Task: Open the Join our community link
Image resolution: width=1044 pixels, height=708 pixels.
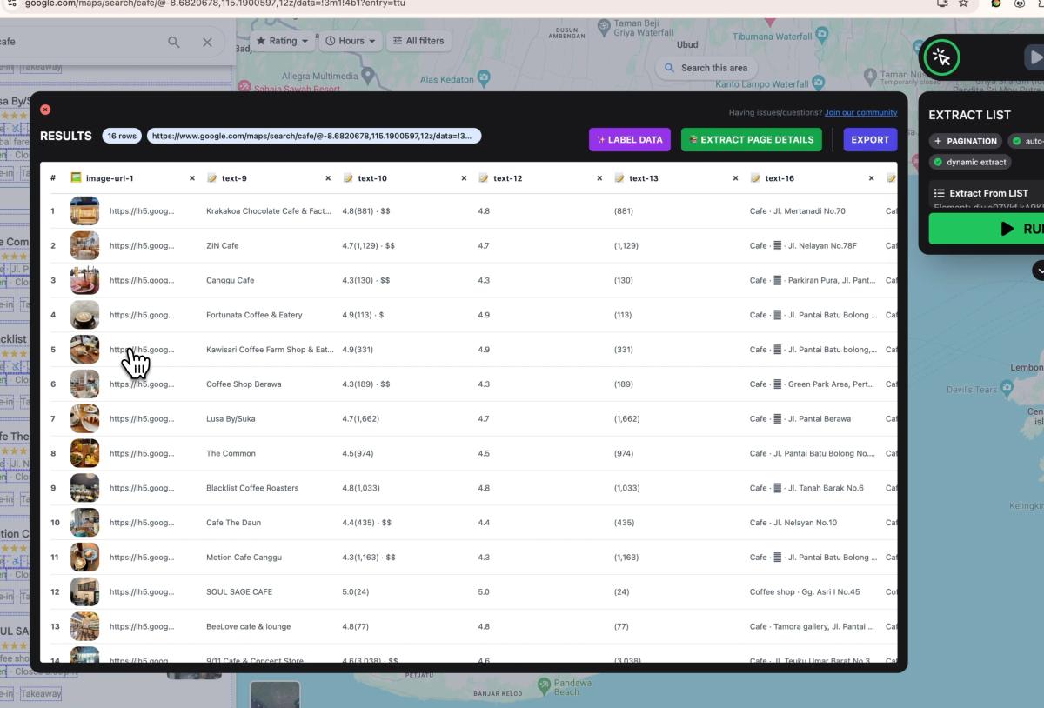Action: click(861, 112)
